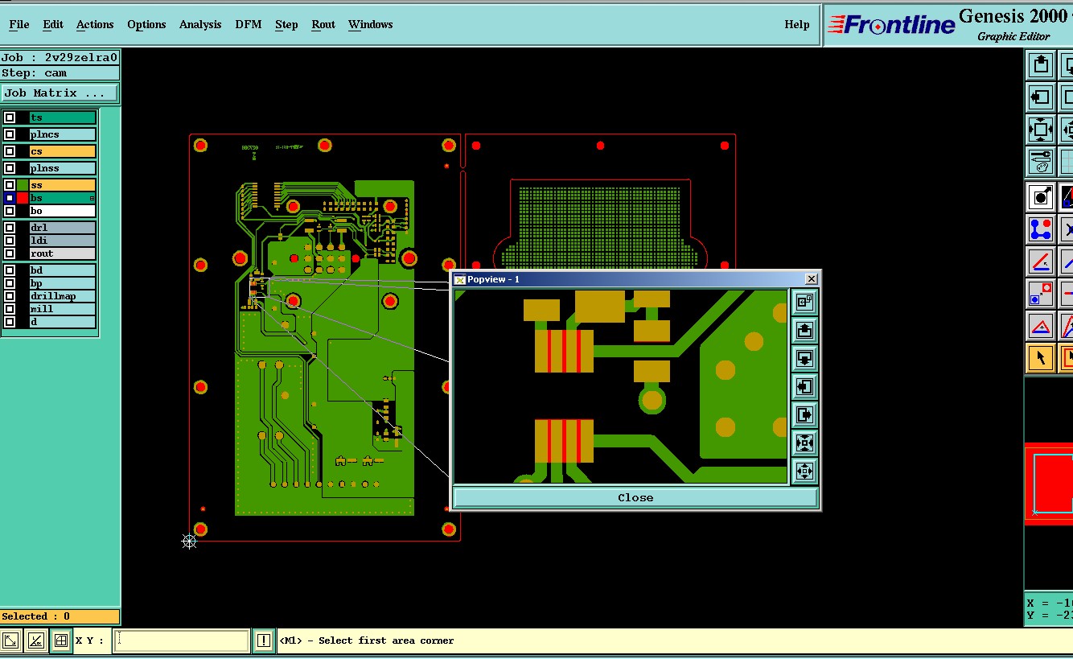Viewport: 1073px width, 659px height.
Task: Activate the black arrow pointer tool
Action: click(x=1041, y=358)
